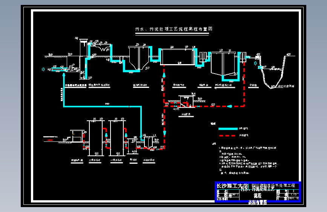Screen dimensions: 327x212
Task: Click the cyan downward arrow on red dashed pipe
Action: coord(164,133)
